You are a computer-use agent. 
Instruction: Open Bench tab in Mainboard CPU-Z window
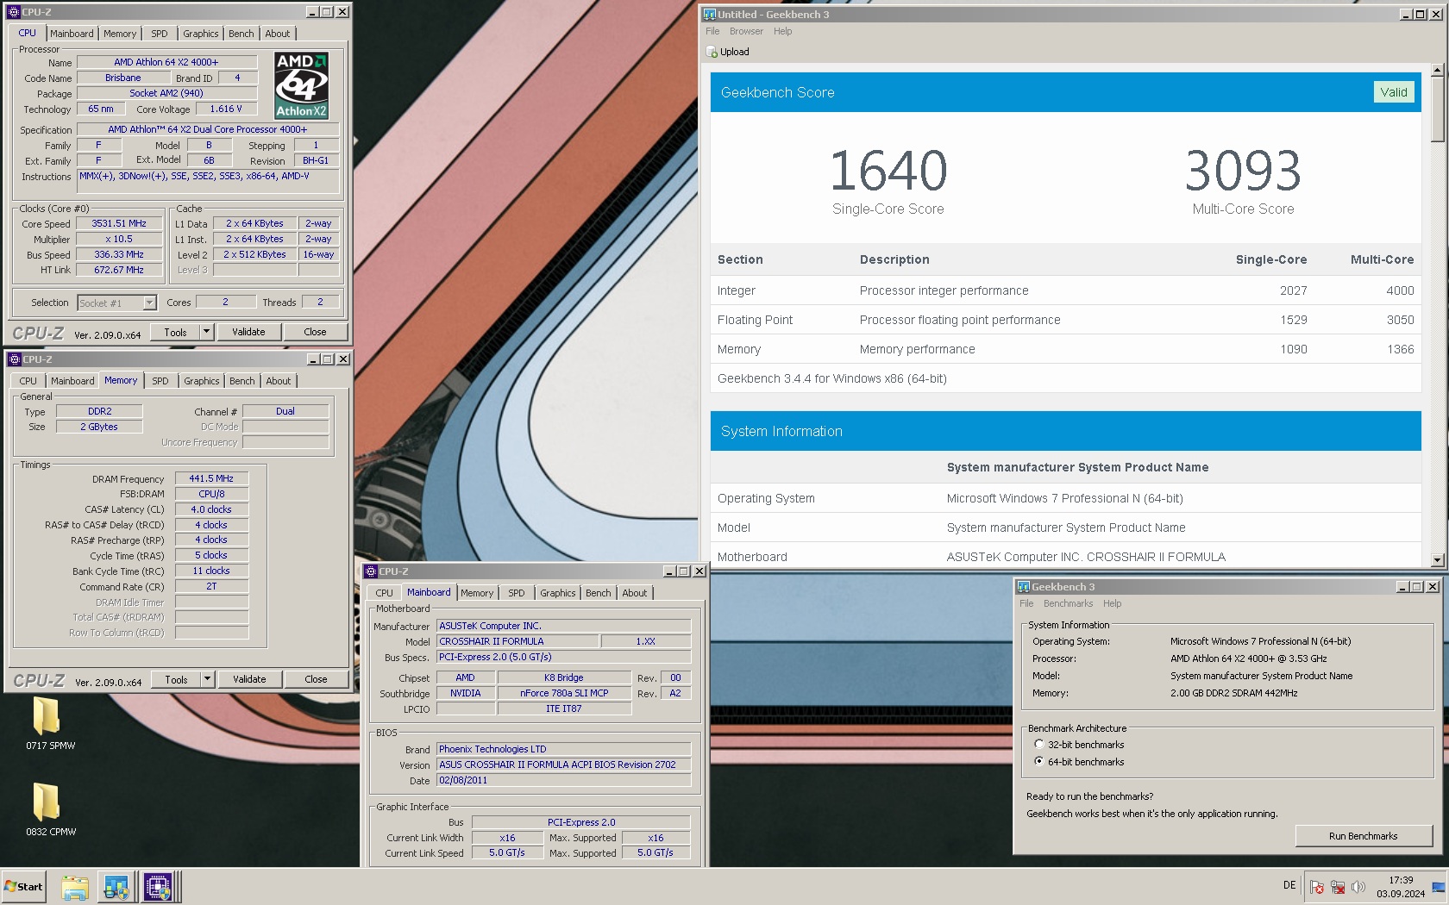(x=599, y=593)
